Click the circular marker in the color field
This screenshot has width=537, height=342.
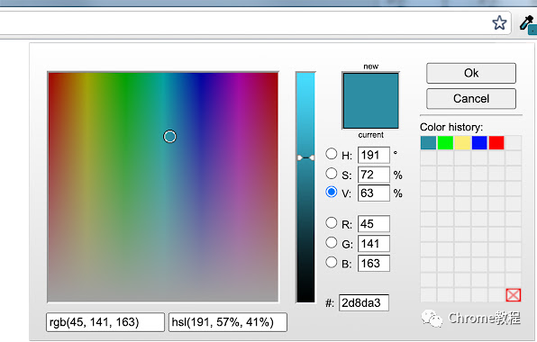pyautogui.click(x=169, y=137)
